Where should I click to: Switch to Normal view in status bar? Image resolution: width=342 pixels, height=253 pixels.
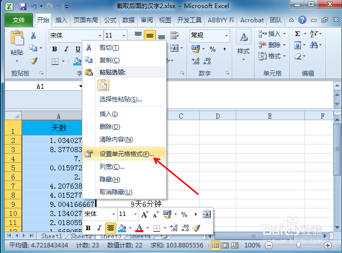pyautogui.click(x=215, y=245)
